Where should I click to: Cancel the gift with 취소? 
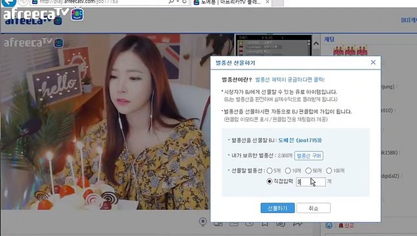point(313,208)
